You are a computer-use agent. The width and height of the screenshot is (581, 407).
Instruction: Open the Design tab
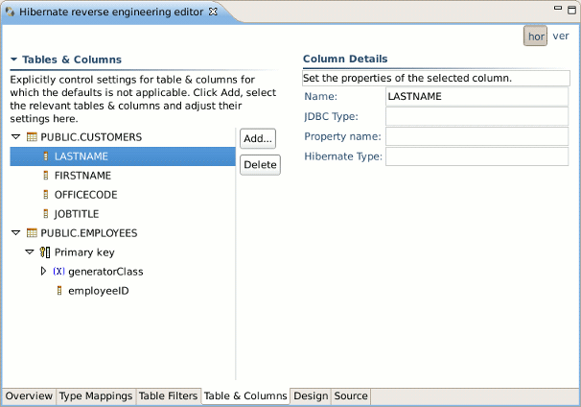(311, 395)
